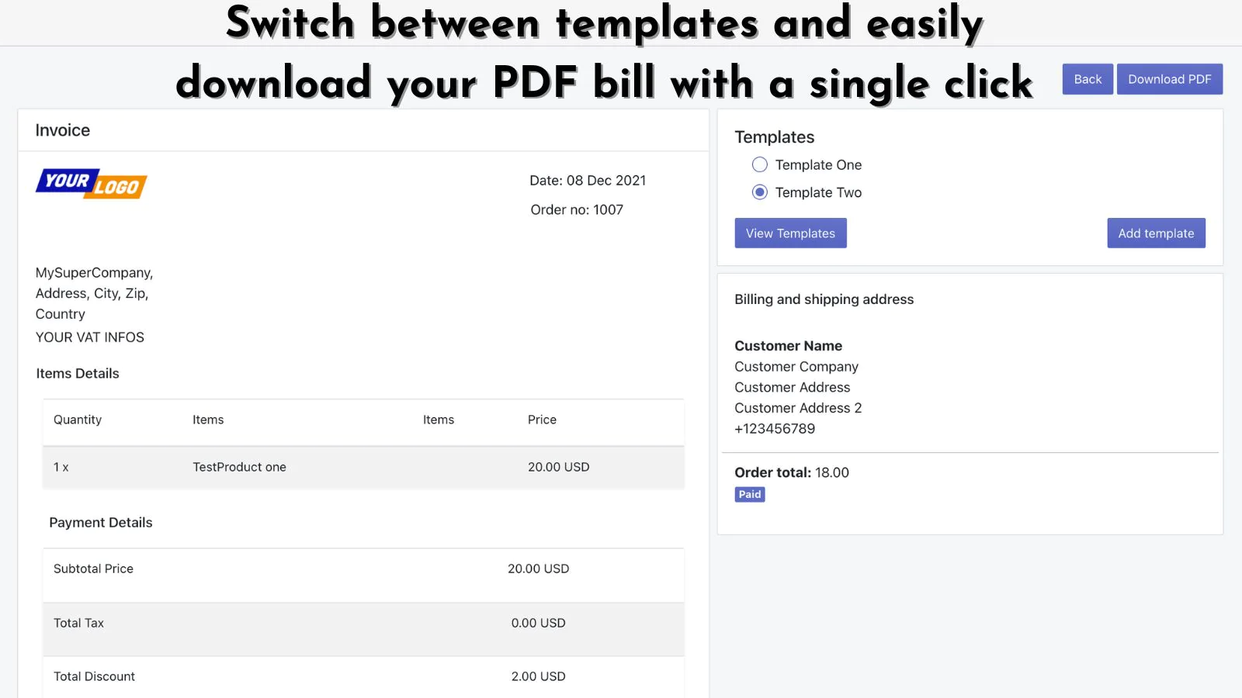Viewport: 1242px width, 698px height.
Task: Click the Order no: 1007 text
Action: click(577, 209)
